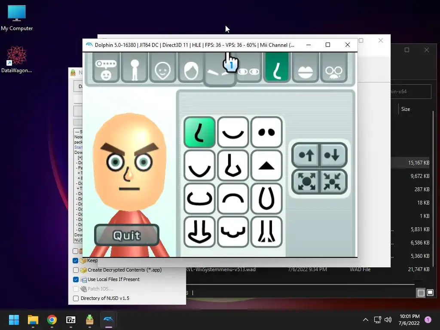The image size is (440, 330).
Task: Choose the wide bulbous nose with bridge
Action: pyautogui.click(x=199, y=232)
